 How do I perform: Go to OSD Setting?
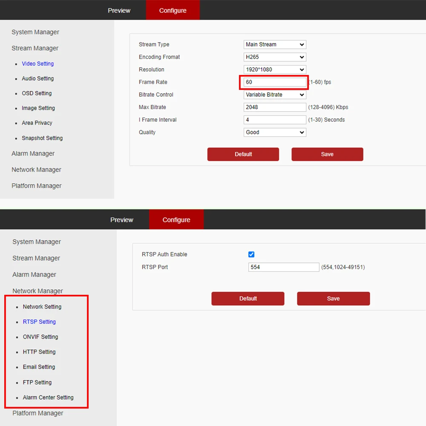pyautogui.click(x=37, y=93)
